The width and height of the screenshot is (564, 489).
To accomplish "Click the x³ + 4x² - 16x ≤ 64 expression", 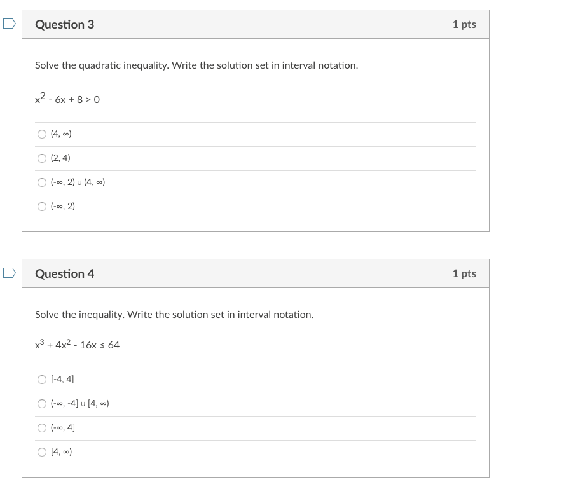I will (x=77, y=345).
